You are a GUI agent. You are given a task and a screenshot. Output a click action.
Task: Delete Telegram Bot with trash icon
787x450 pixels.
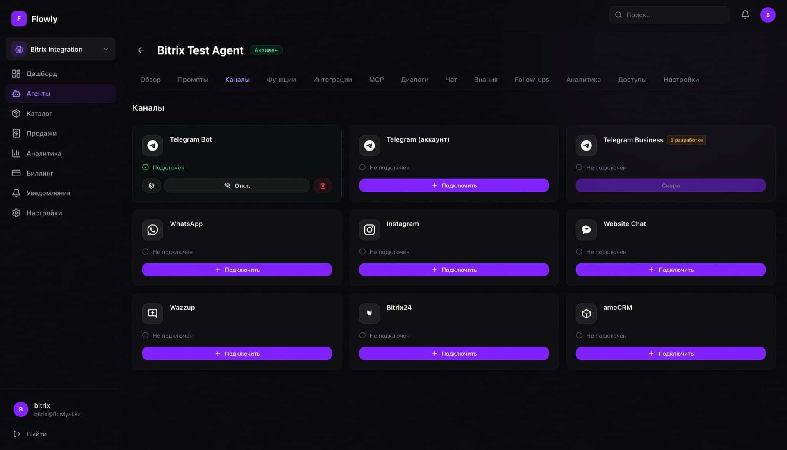[x=323, y=185]
